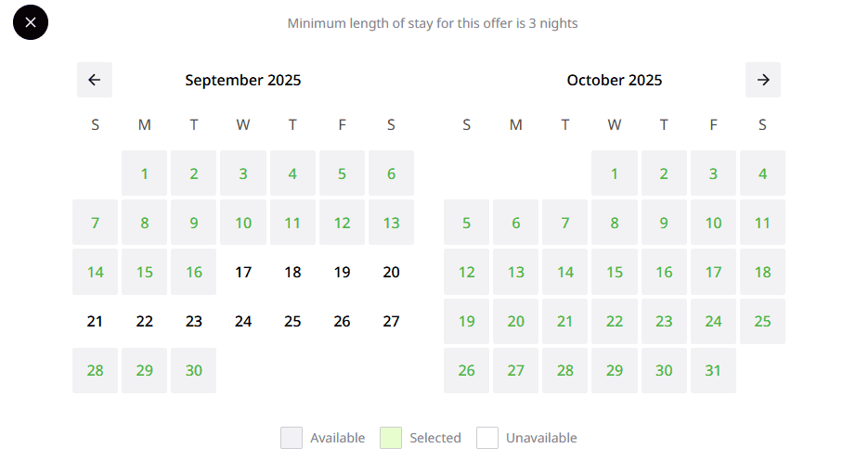Screen dimensions: 843x474
Task: Click the Available legend swatch
Action: pyautogui.click(x=292, y=438)
